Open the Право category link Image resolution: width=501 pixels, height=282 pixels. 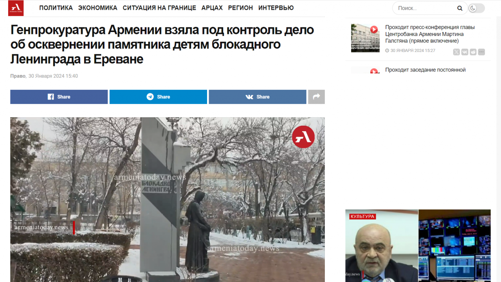[18, 76]
